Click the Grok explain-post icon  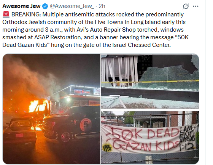[x=186, y=6]
